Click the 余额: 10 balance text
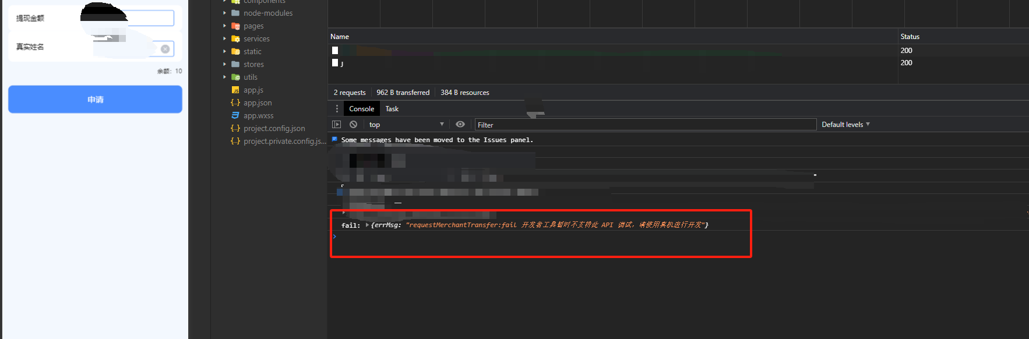 click(170, 71)
